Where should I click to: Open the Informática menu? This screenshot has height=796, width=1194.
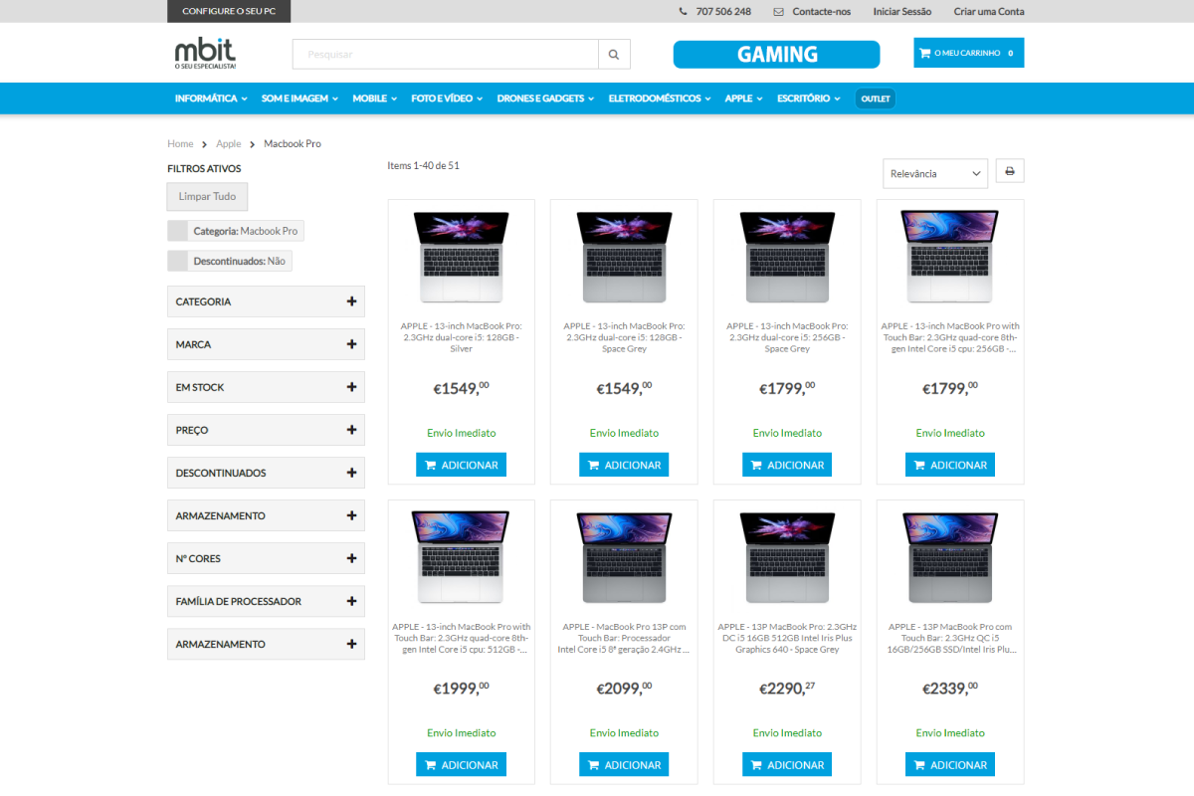pos(211,99)
